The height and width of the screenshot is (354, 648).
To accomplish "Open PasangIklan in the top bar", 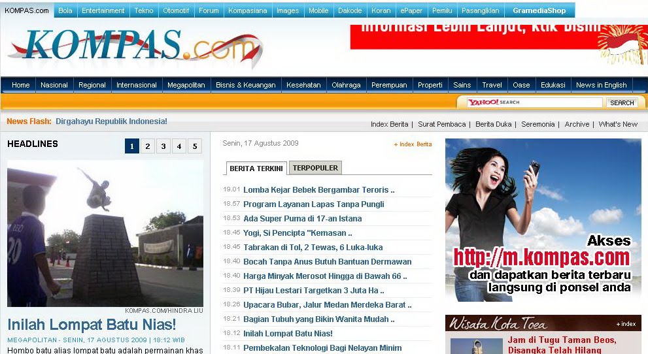I will (x=480, y=10).
